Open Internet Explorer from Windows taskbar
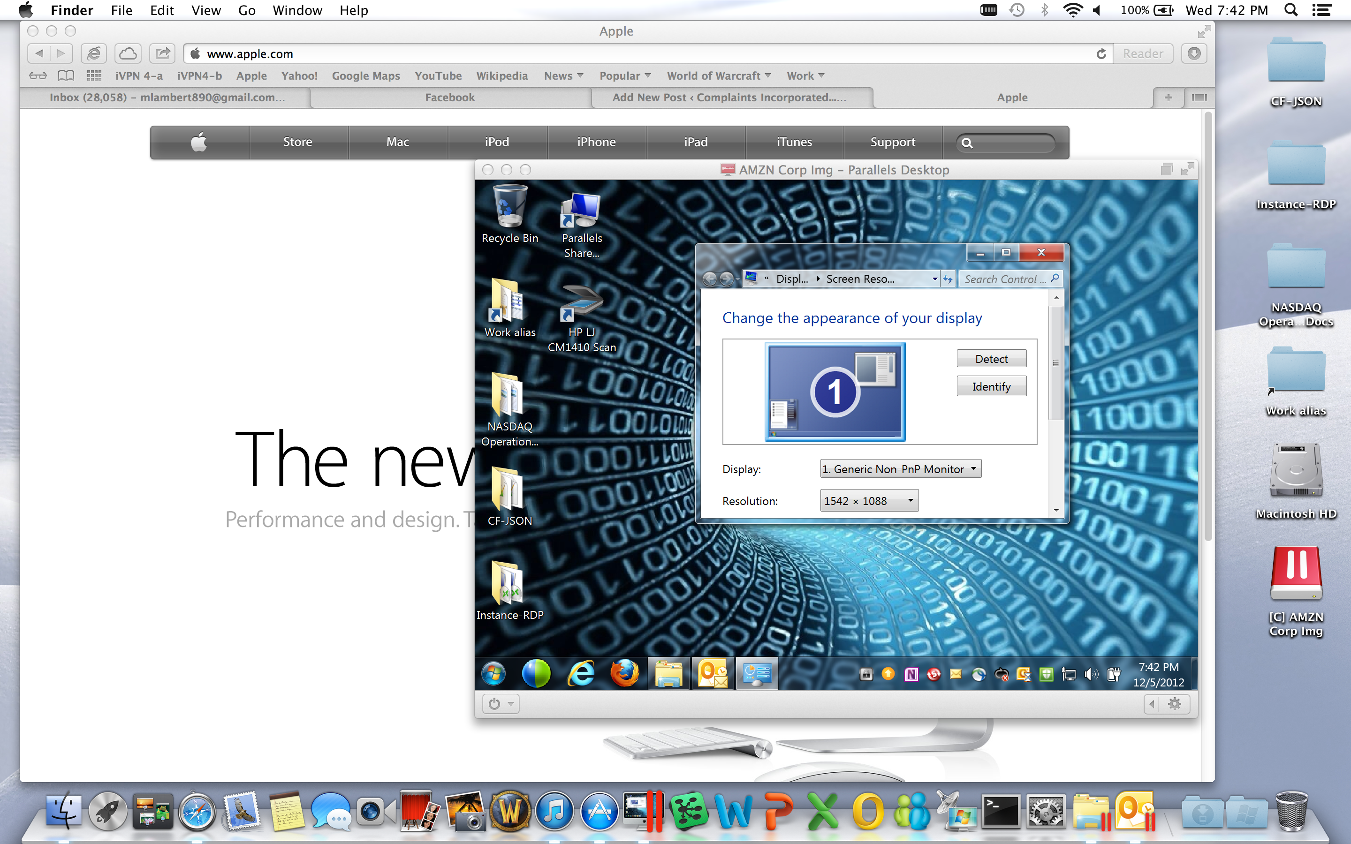Screen dimensions: 1351x844 pos(581,673)
